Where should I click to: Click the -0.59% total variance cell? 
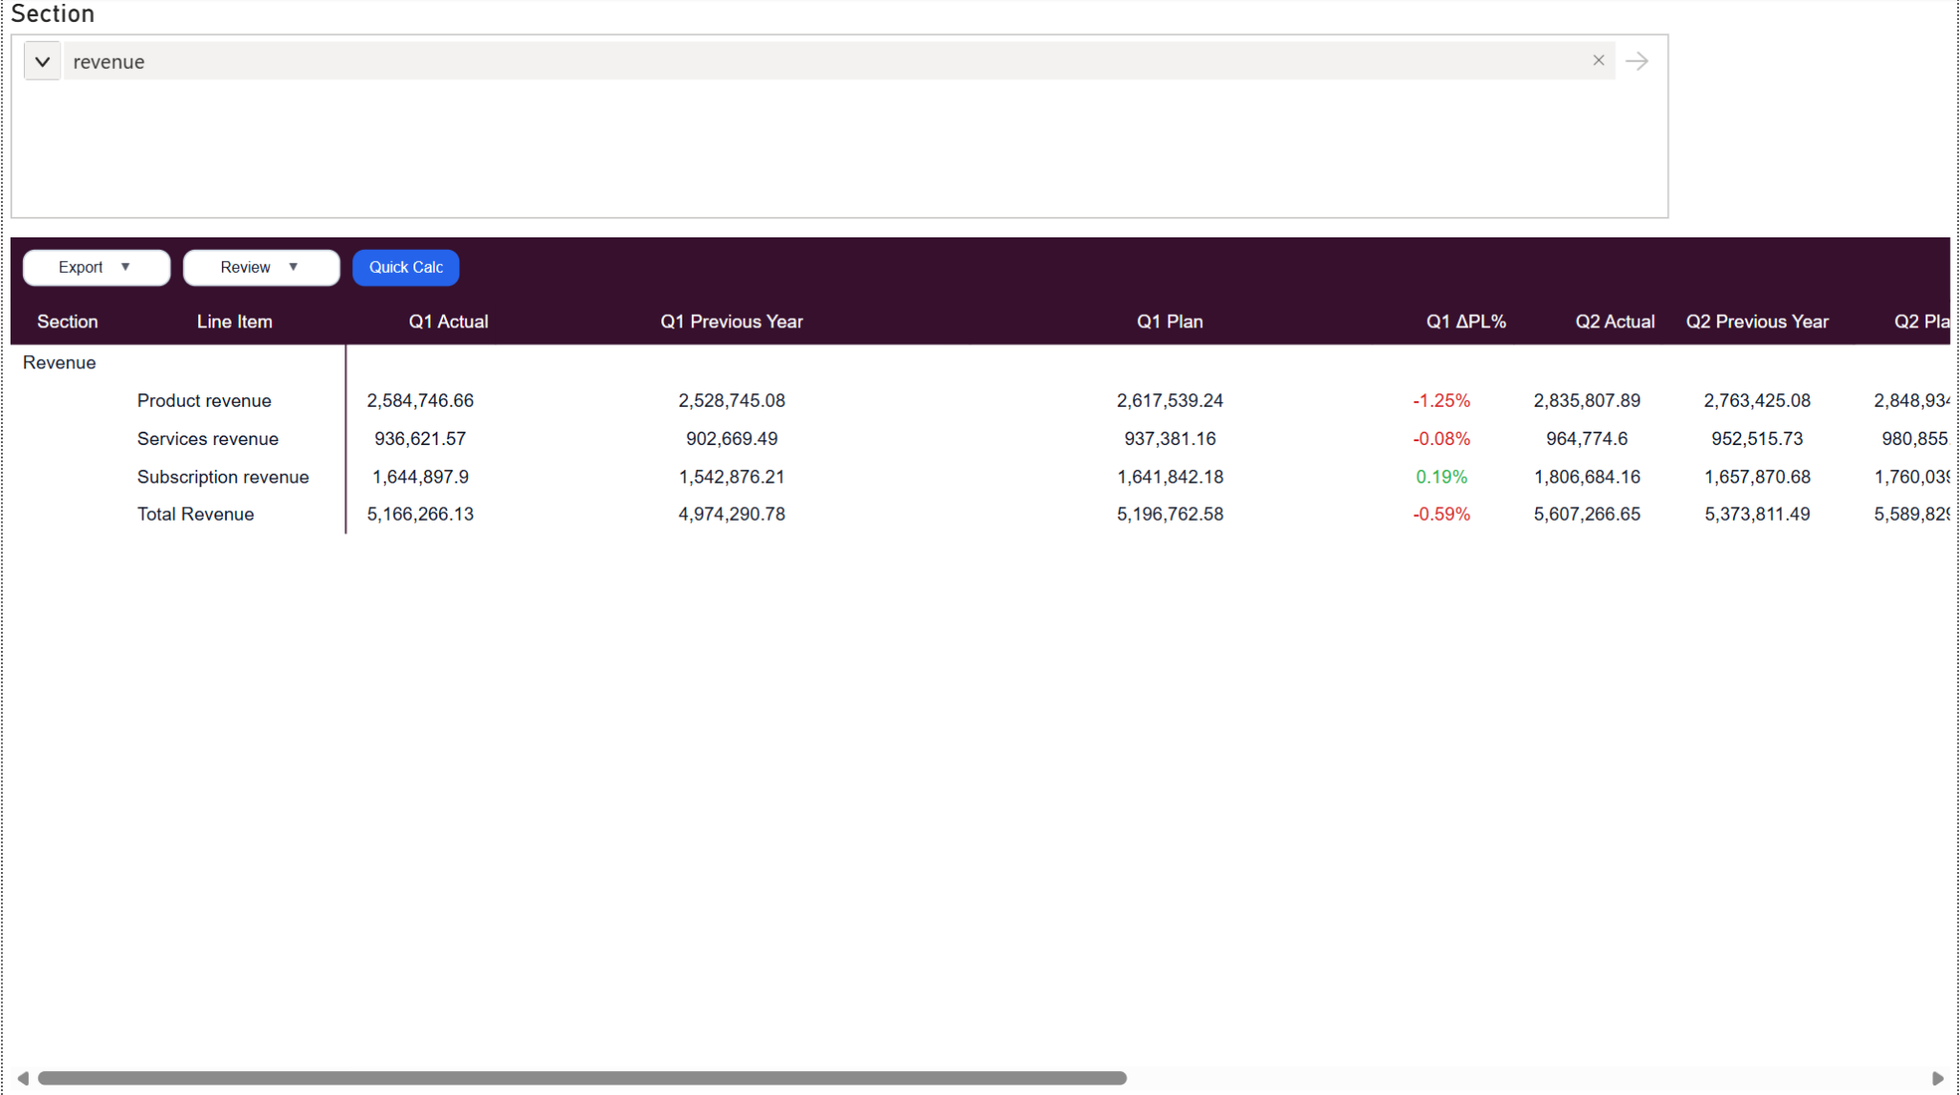[x=1441, y=514]
